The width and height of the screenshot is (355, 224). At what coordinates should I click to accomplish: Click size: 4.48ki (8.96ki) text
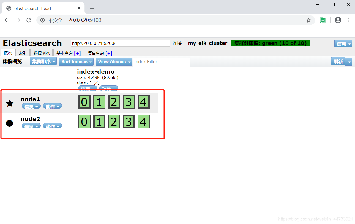click(98, 78)
